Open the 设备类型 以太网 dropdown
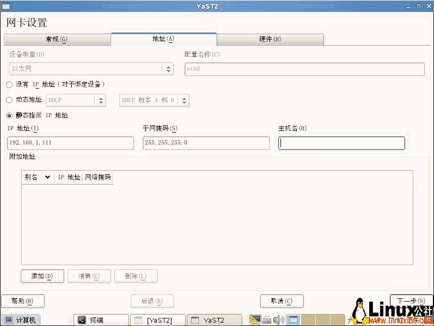Viewport: 434px width, 326px height. 91,69
